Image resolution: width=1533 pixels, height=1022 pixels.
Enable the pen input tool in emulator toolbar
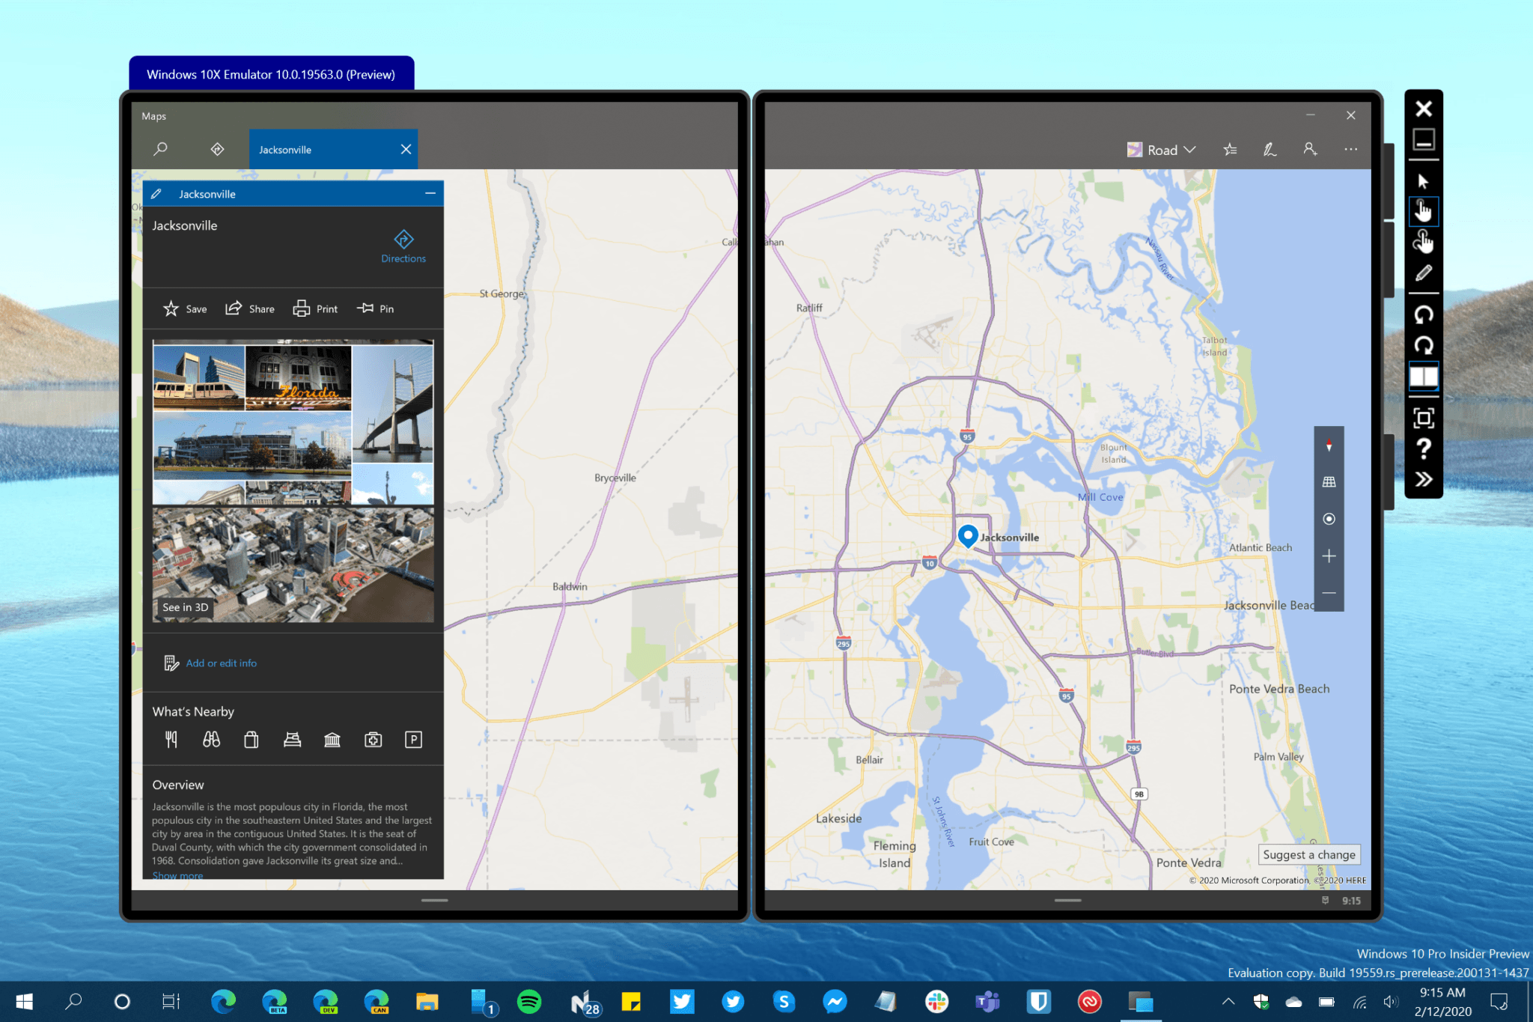pos(1424,273)
